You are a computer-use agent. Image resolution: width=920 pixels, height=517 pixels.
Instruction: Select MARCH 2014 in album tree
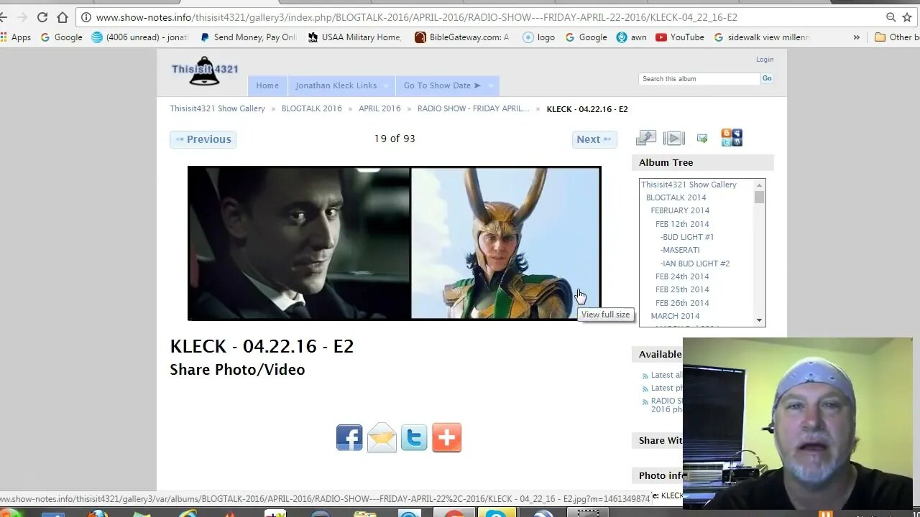tap(675, 316)
